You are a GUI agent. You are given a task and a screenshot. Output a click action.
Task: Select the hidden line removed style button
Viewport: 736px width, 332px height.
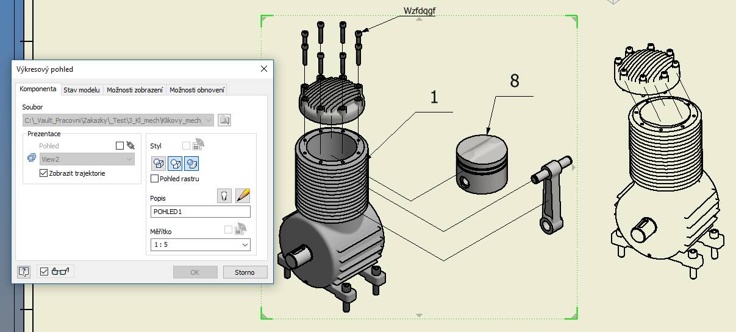[x=175, y=163]
